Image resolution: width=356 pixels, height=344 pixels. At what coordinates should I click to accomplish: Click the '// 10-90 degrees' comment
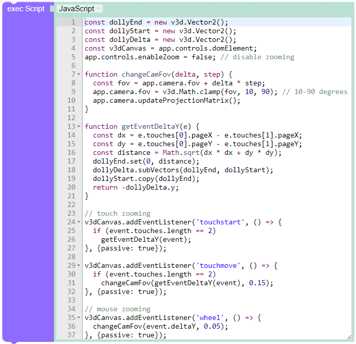click(x=315, y=91)
